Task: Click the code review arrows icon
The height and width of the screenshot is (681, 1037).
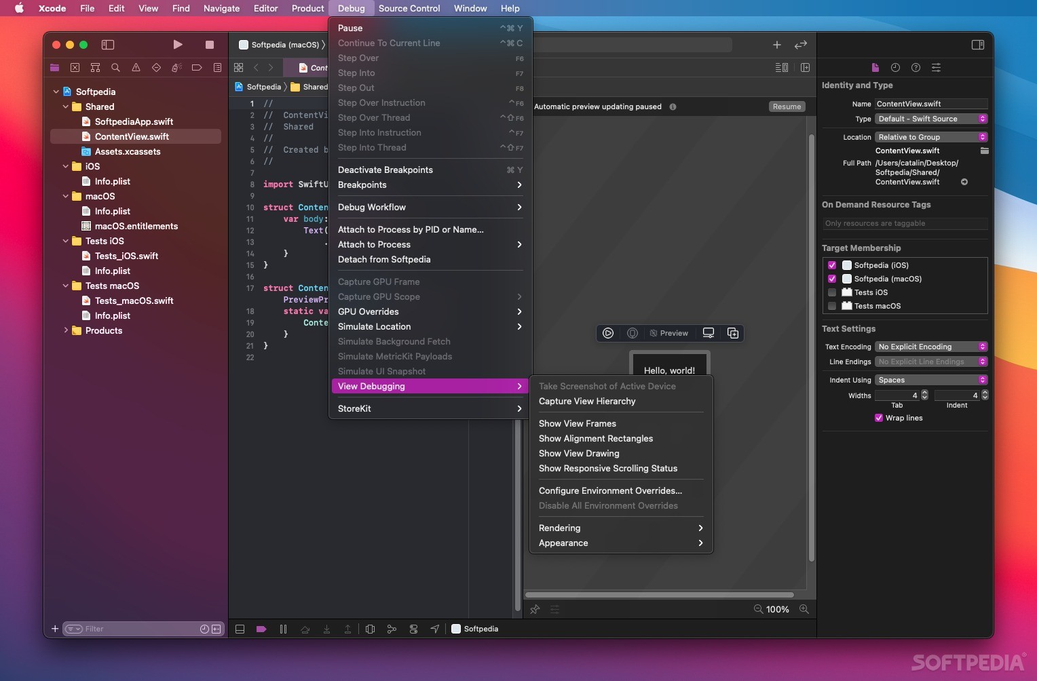Action: click(x=801, y=45)
